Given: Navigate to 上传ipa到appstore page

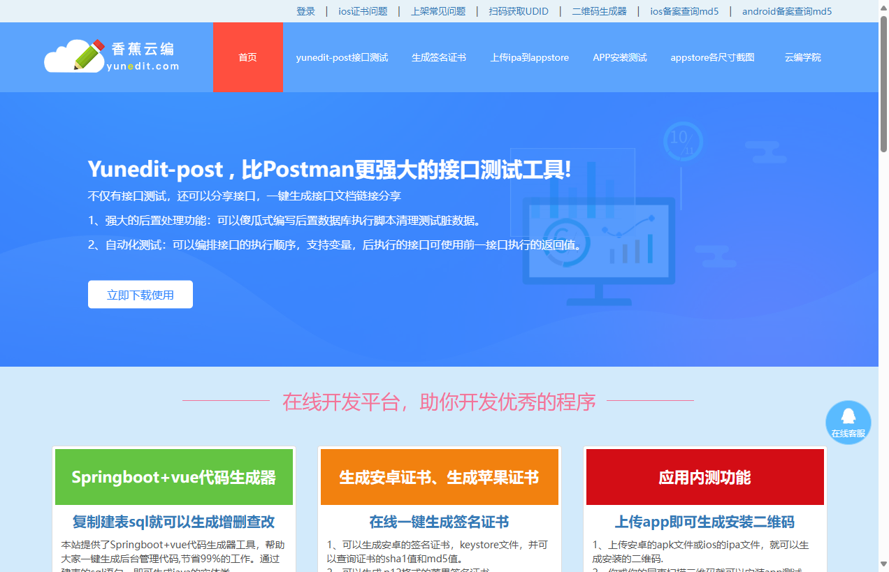Looking at the screenshot, I should [x=529, y=57].
